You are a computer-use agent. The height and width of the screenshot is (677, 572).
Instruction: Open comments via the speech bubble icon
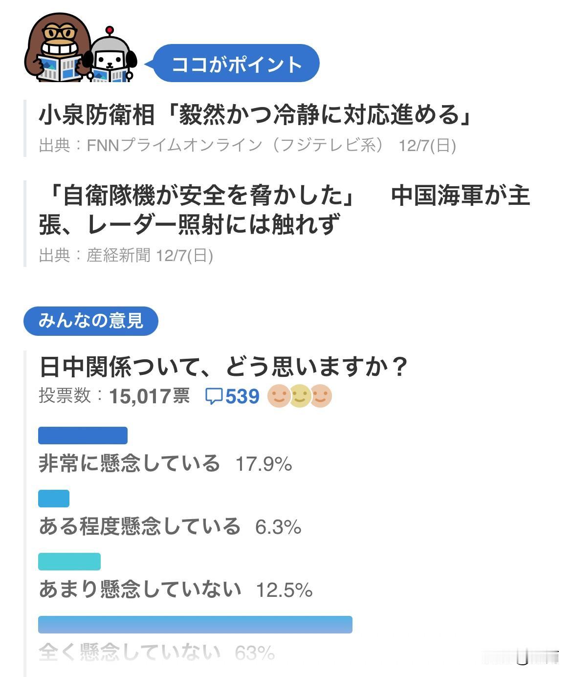click(215, 397)
